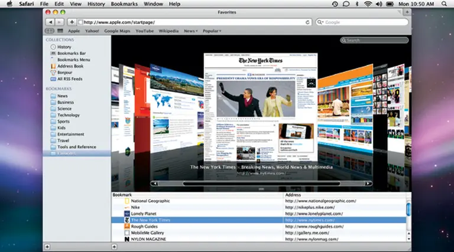Reload the page using the refresh arrow
The width and height of the screenshot is (454, 252).
click(307, 22)
